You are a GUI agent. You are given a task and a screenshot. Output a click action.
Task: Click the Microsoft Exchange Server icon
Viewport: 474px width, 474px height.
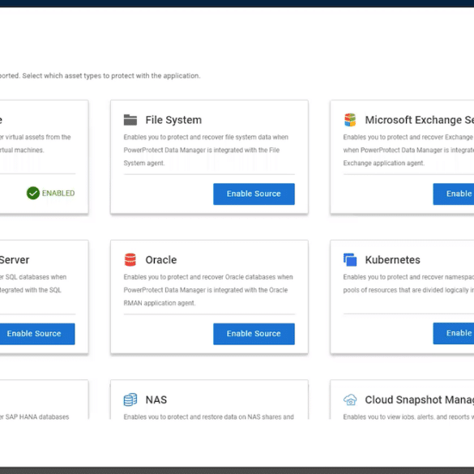click(x=350, y=120)
